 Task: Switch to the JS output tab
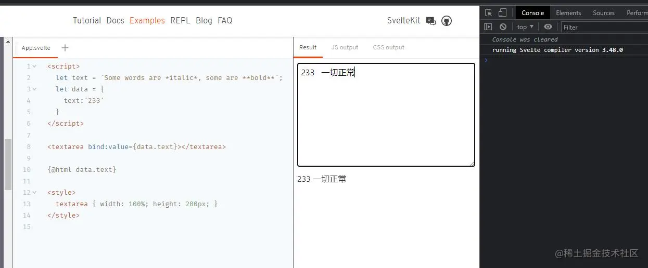[345, 47]
